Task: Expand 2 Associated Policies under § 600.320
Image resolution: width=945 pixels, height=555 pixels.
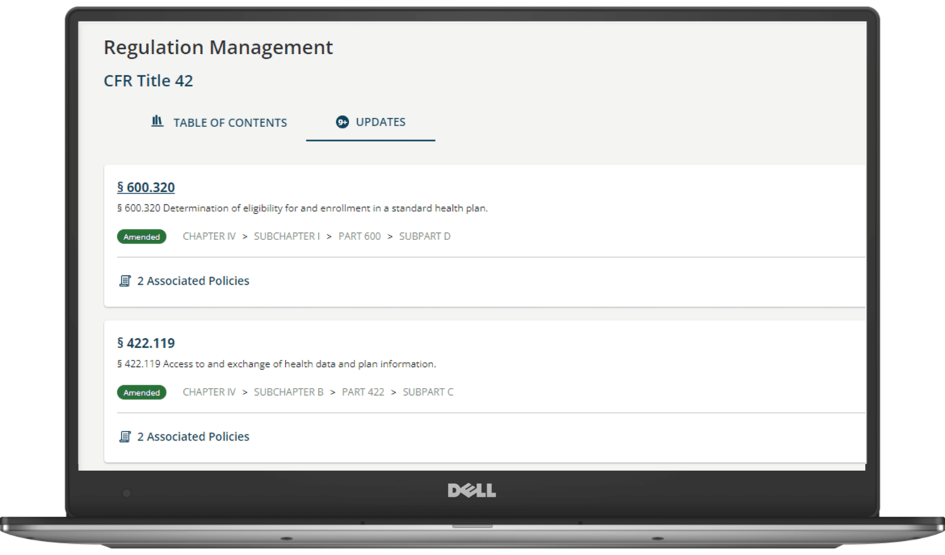Action: 193,280
